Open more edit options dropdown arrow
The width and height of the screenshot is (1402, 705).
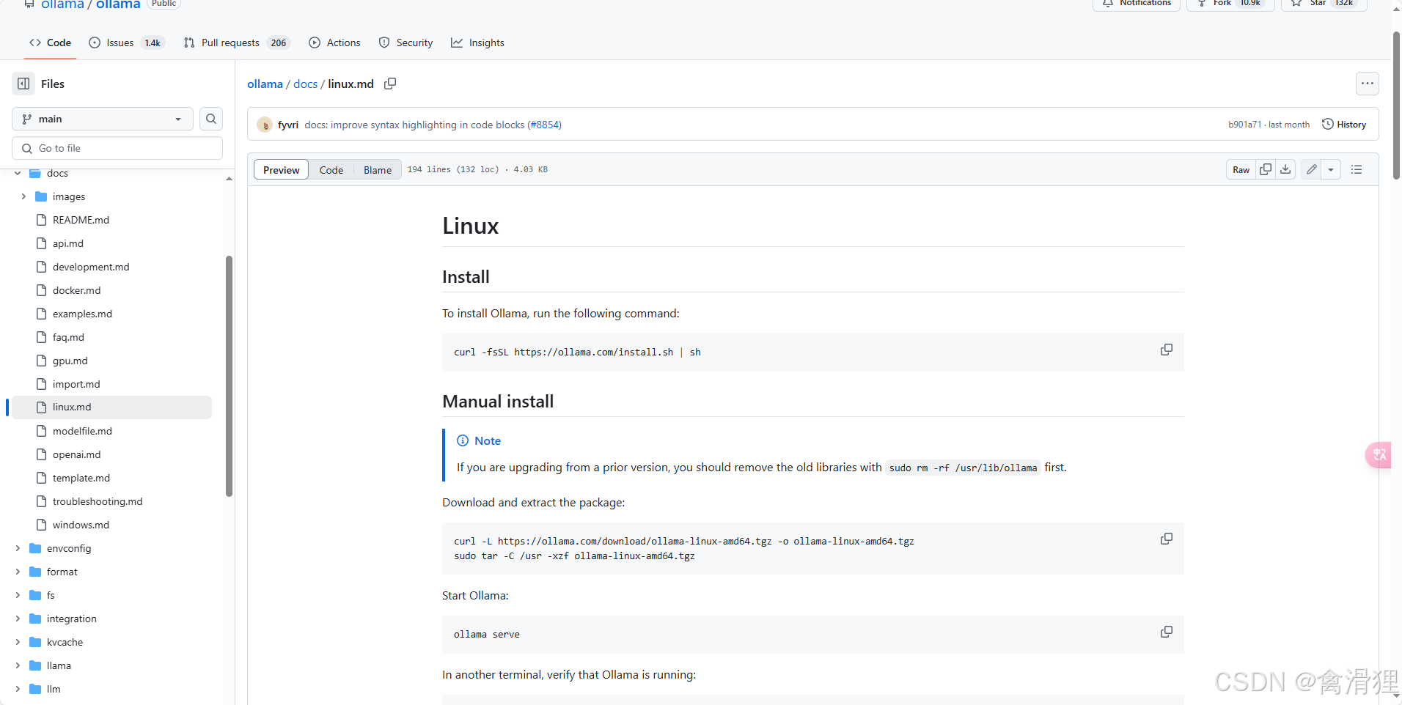tap(1331, 169)
